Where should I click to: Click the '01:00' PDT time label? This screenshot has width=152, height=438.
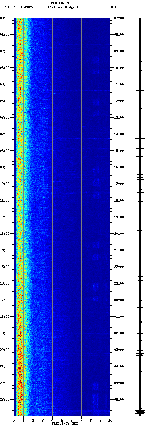tap(5, 35)
